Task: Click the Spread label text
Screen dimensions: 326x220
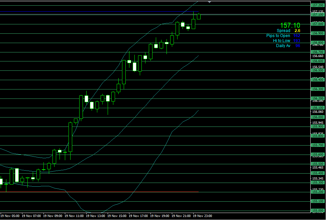Action: click(284, 31)
